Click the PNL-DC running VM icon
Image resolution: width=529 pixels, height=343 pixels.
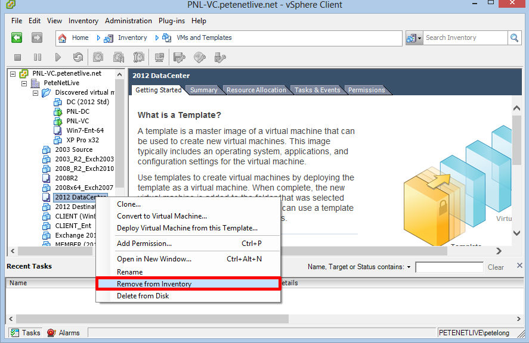click(x=58, y=111)
